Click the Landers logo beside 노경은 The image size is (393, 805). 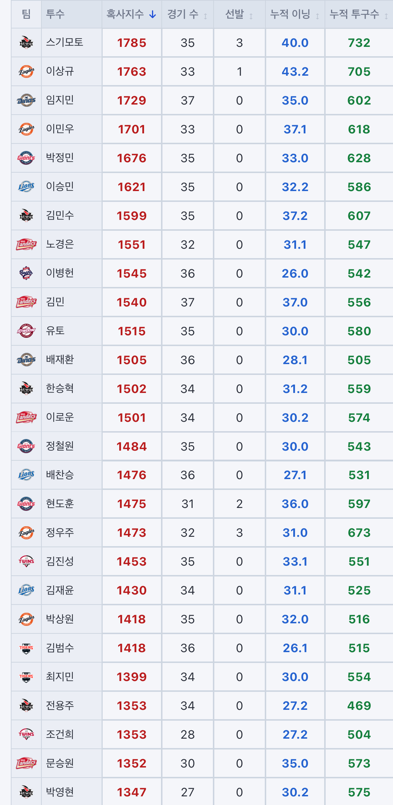[26, 244]
